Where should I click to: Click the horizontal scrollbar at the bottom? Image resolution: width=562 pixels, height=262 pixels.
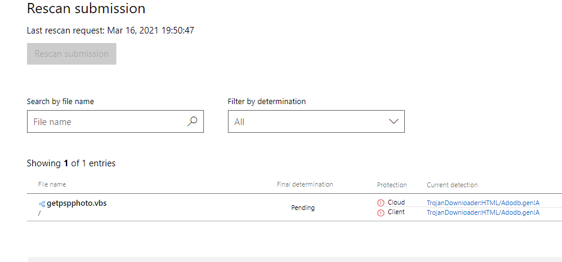294,259
